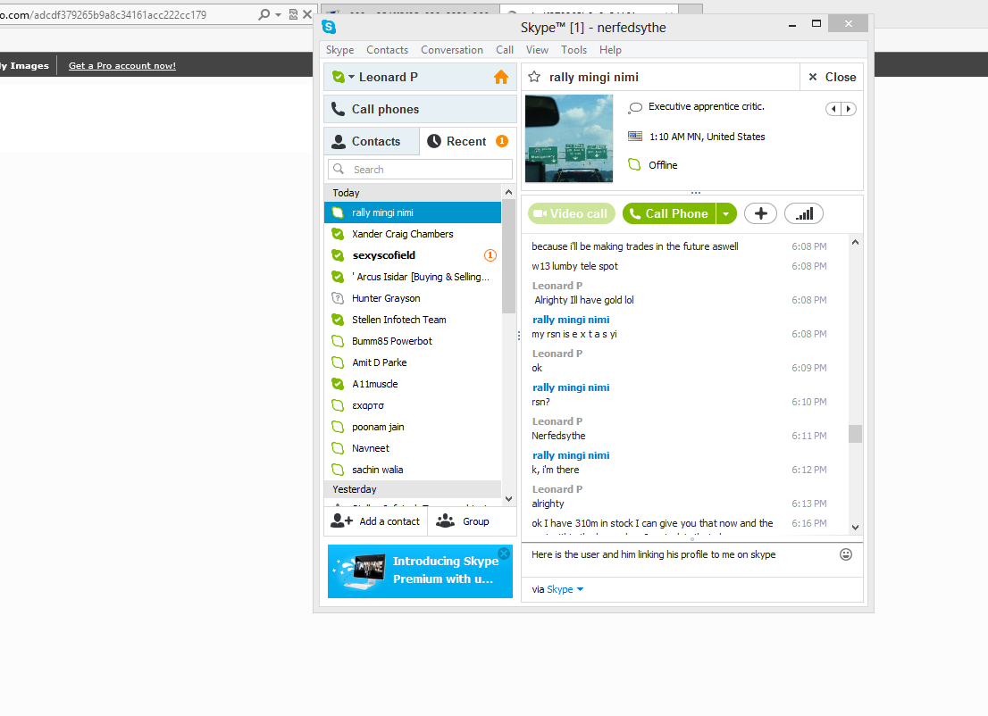Star rally mingi nimi as favorite
This screenshot has height=716, width=988.
pos(534,77)
